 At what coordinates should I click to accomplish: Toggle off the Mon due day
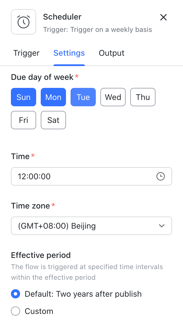point(53,97)
